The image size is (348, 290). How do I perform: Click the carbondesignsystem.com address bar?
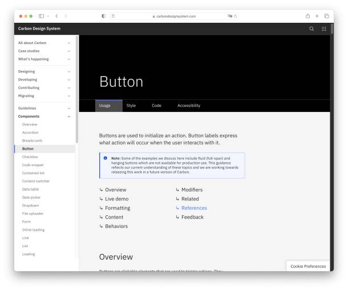174,16
